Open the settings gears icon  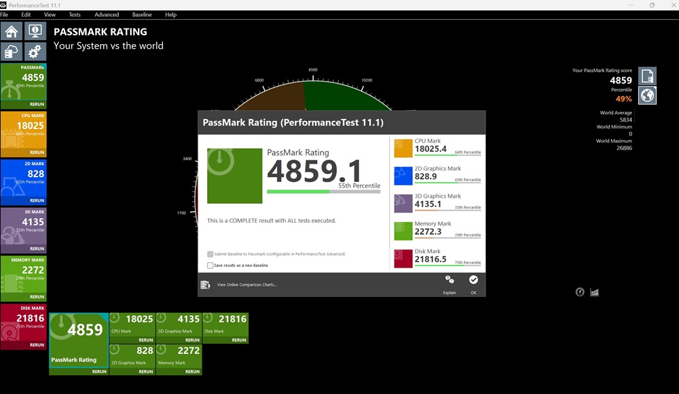[x=35, y=52]
